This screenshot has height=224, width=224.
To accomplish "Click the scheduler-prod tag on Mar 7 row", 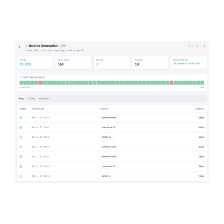I will tap(109, 118).
